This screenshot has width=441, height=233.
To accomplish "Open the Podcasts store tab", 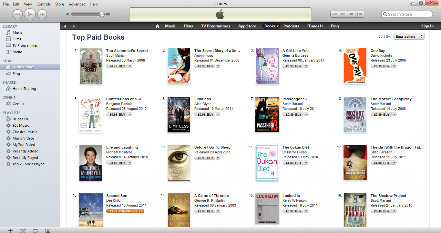I will [x=291, y=26].
